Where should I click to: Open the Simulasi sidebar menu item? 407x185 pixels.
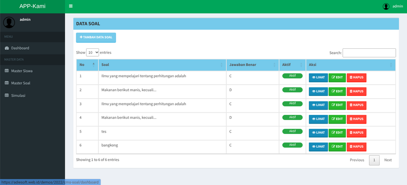click(18, 95)
